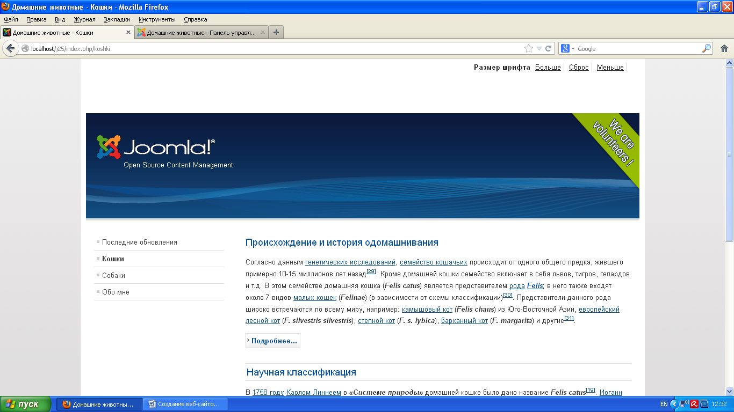Click the search magnifier icon in Google box
The image size is (734, 412).
pos(707,48)
